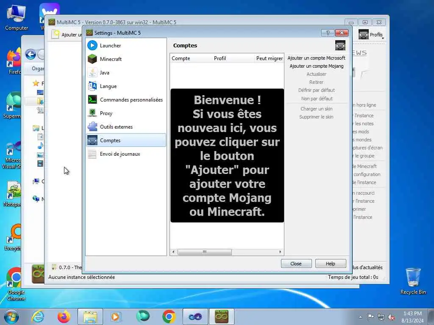Image resolution: width=434 pixels, height=325 pixels.
Task: Click the Windows Start button
Action: (x=11, y=317)
